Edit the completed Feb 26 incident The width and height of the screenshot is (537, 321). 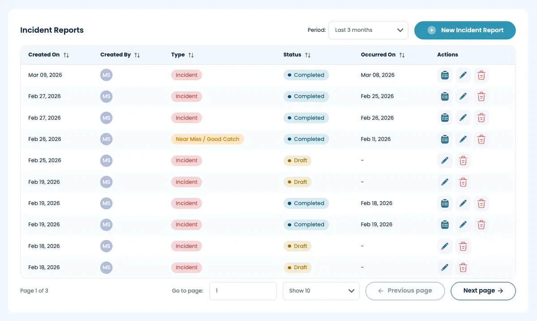point(463,118)
